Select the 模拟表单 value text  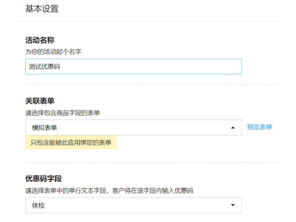[x=44, y=128]
